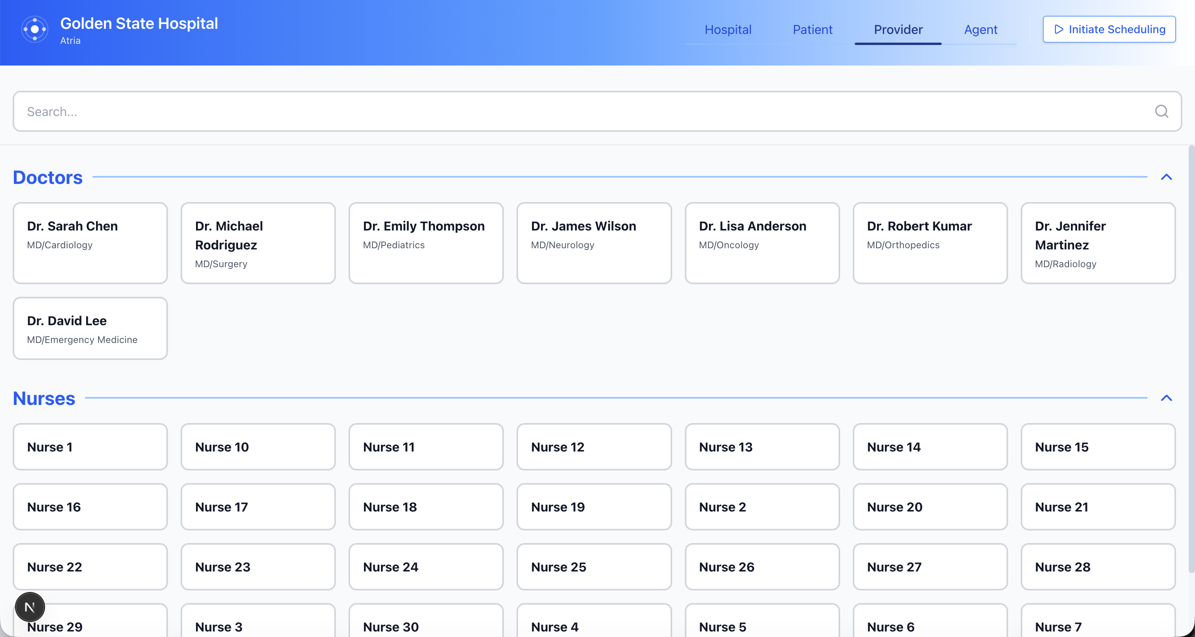Screen dimensions: 1195x637
Task: Collapse the Nurses section chevron
Action: [1166, 398]
